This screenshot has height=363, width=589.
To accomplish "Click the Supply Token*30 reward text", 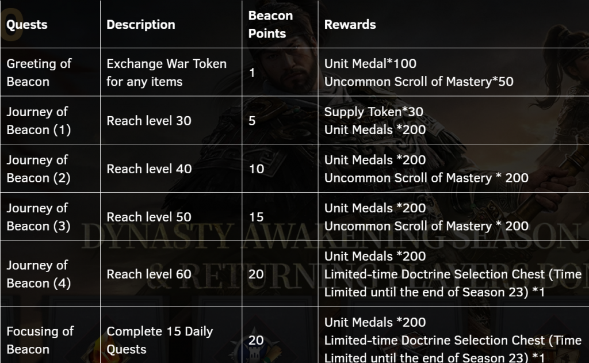I will pos(374,112).
